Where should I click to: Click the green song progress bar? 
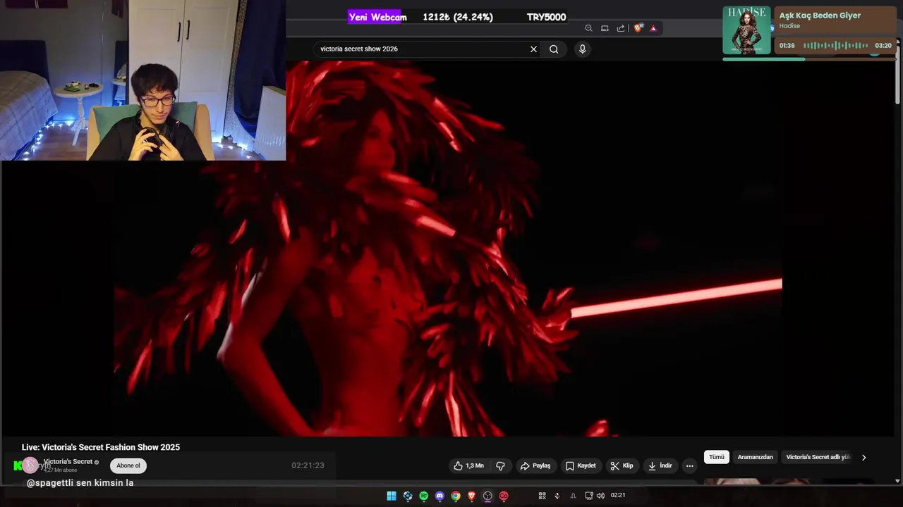click(x=763, y=59)
